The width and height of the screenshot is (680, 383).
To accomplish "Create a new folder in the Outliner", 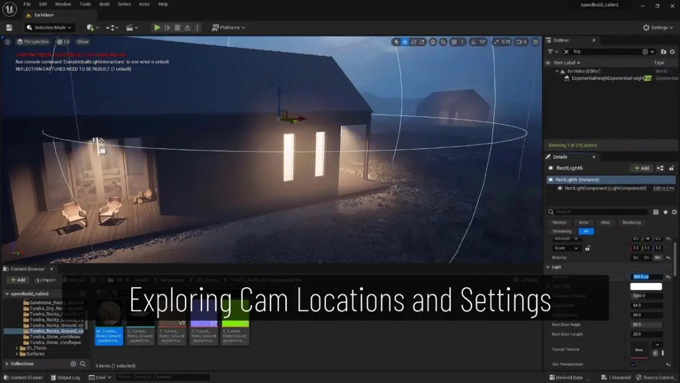I will tap(663, 51).
